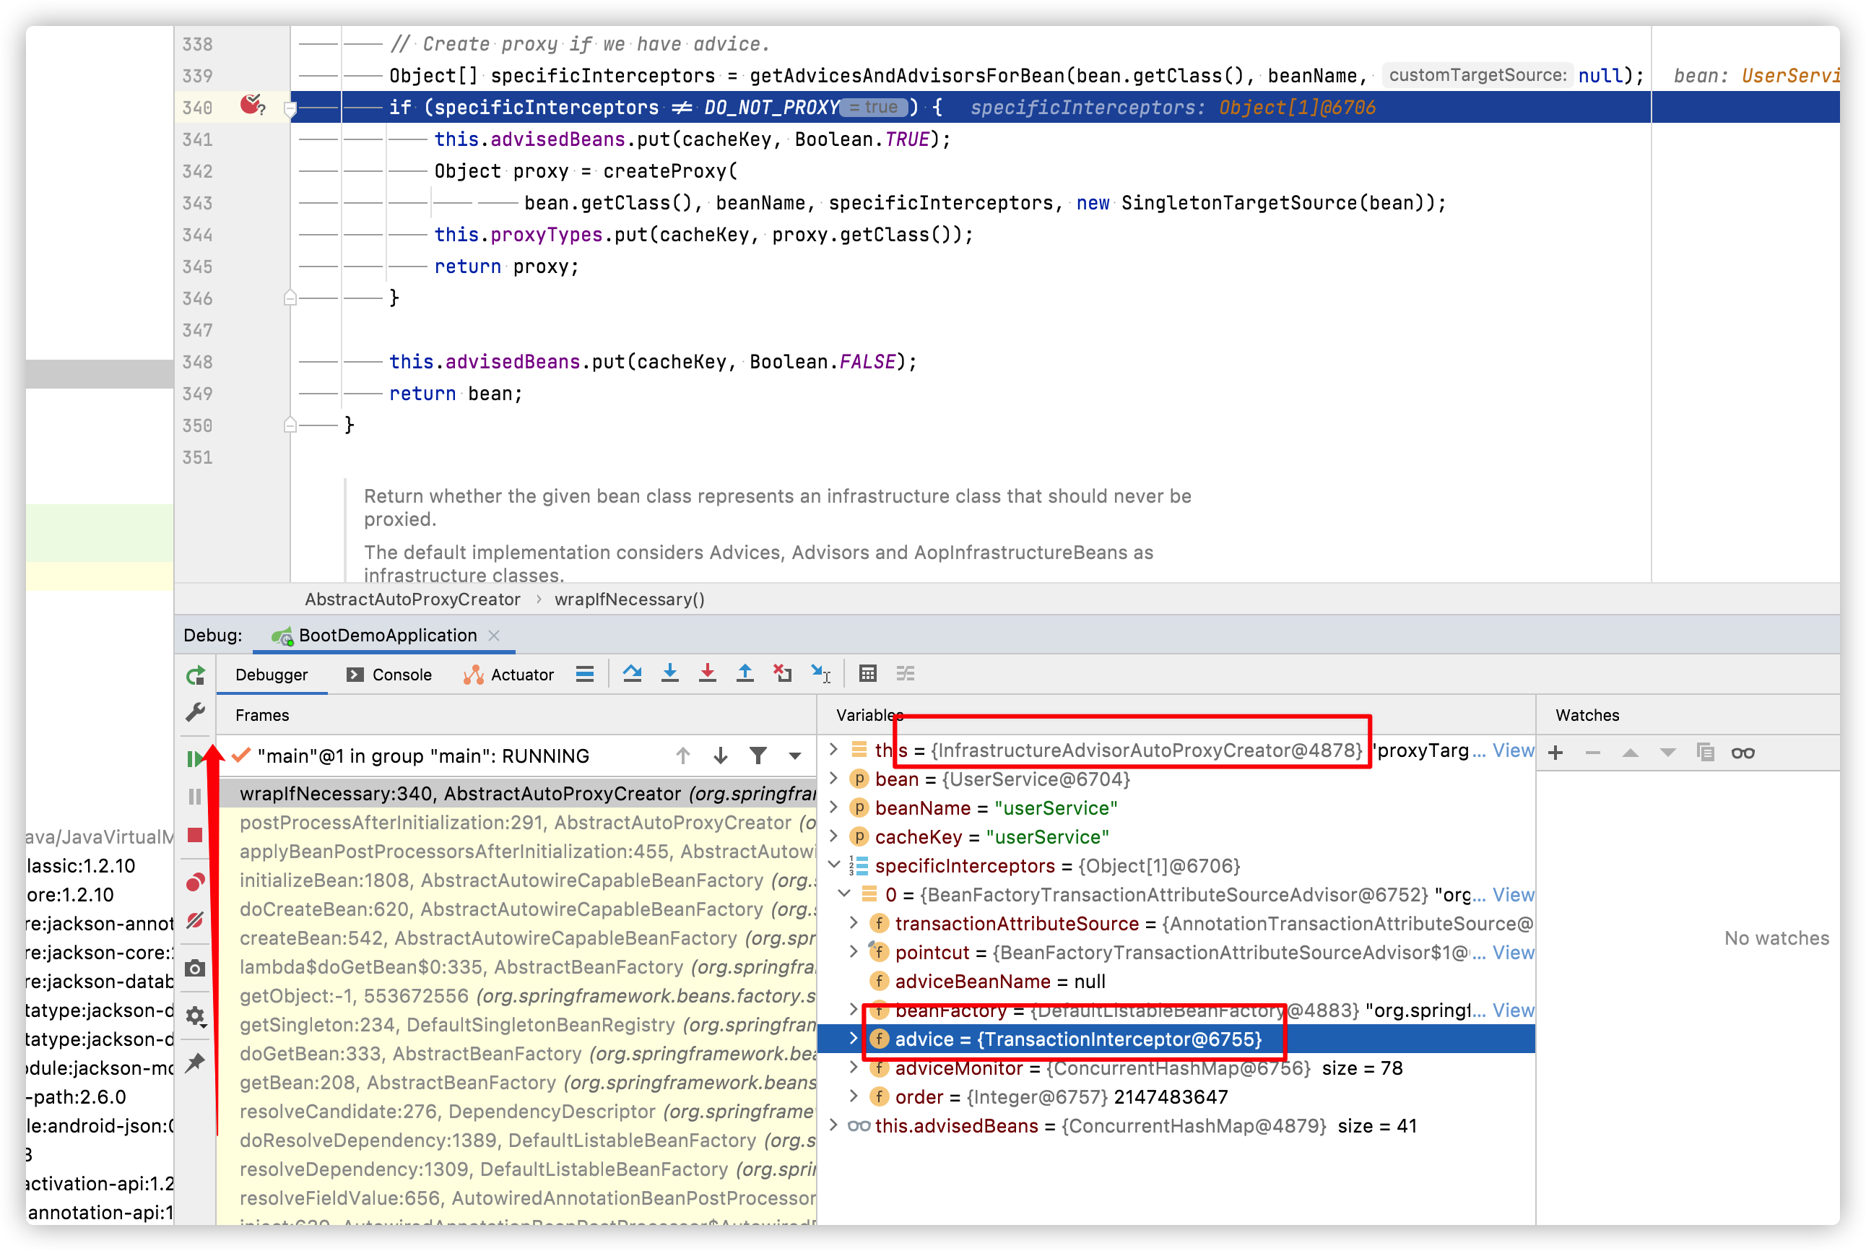Expand the bean UserService variable
The width and height of the screenshot is (1866, 1251).
coord(834,779)
